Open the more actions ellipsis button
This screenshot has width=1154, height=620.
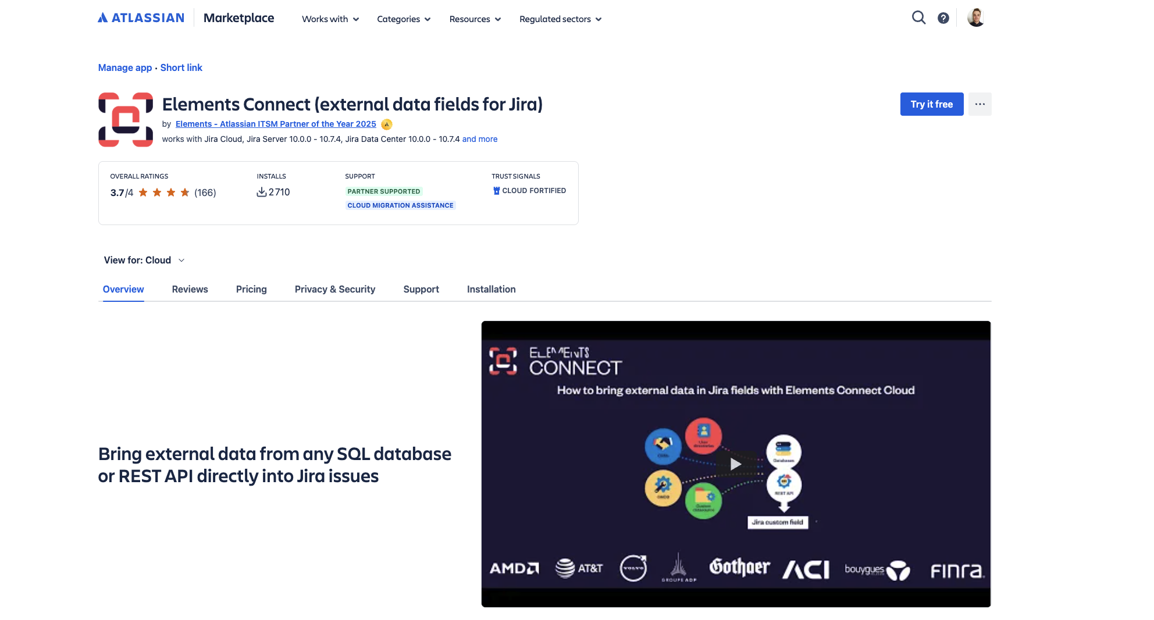pyautogui.click(x=980, y=104)
